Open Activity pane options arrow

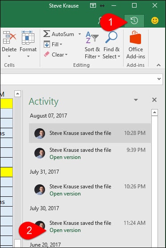tap(136, 100)
